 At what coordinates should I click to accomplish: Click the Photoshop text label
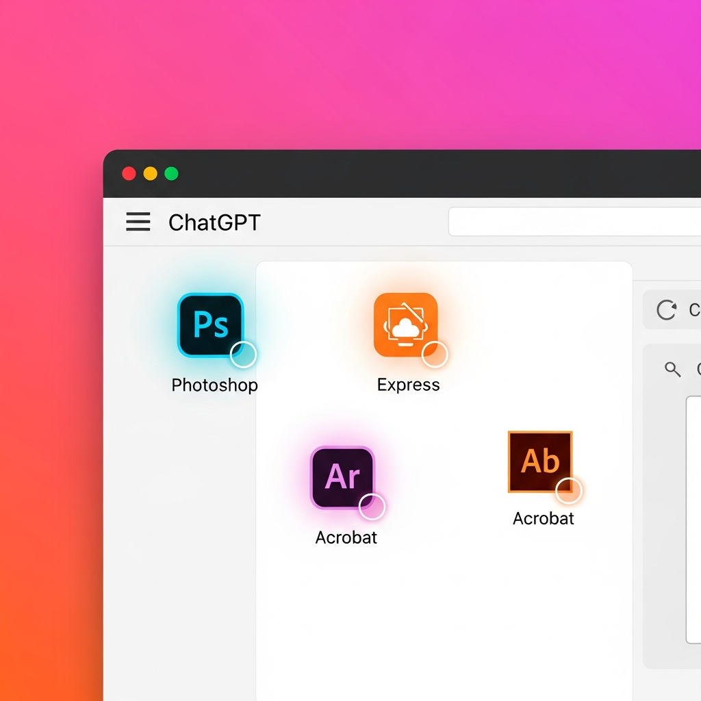click(214, 385)
